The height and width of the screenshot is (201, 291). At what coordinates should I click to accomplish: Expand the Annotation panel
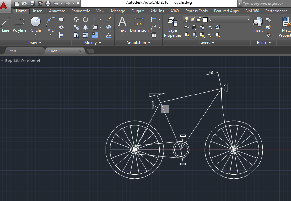[x=139, y=43]
